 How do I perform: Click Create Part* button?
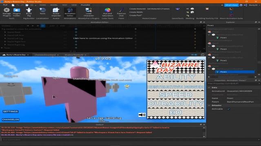(x=136, y=15)
